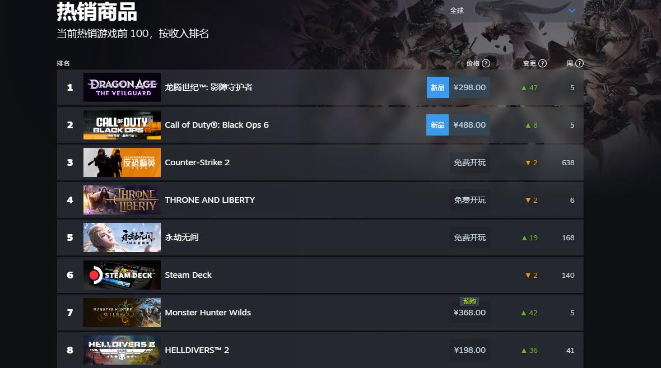The height and width of the screenshot is (368, 661).
Task: Open the 全球 region dropdown
Action: 514,11
